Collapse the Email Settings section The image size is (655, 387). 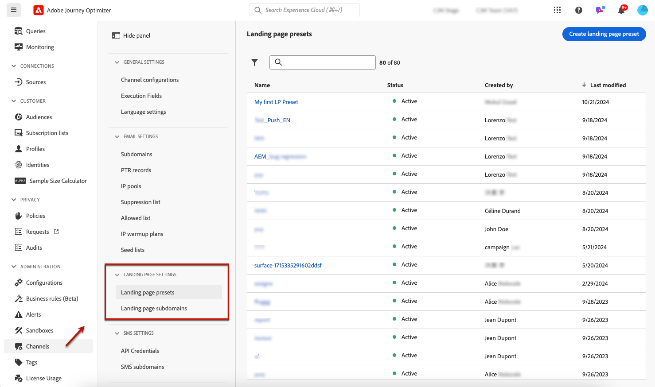tap(117, 137)
